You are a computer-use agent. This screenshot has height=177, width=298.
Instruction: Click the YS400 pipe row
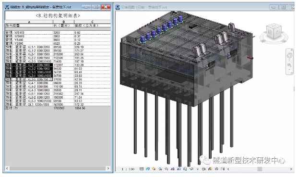[x=58, y=39]
